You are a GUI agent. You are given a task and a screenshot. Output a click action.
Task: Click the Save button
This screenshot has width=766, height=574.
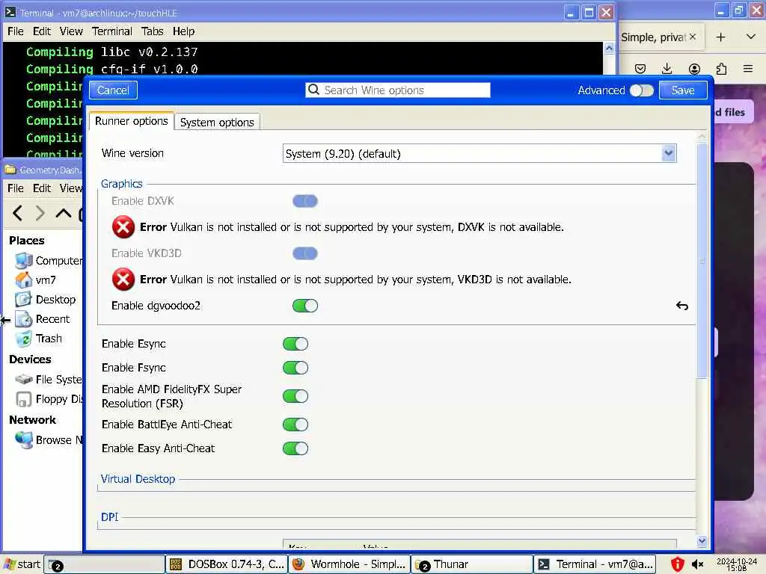pos(682,90)
